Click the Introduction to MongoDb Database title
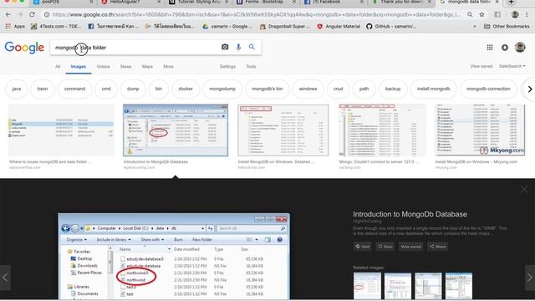This screenshot has width=535, height=301. [x=410, y=214]
